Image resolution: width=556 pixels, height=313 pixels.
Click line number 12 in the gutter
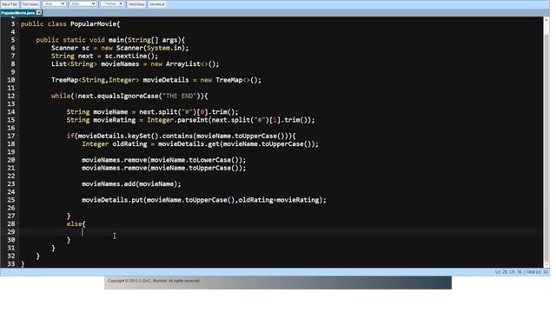(11, 96)
